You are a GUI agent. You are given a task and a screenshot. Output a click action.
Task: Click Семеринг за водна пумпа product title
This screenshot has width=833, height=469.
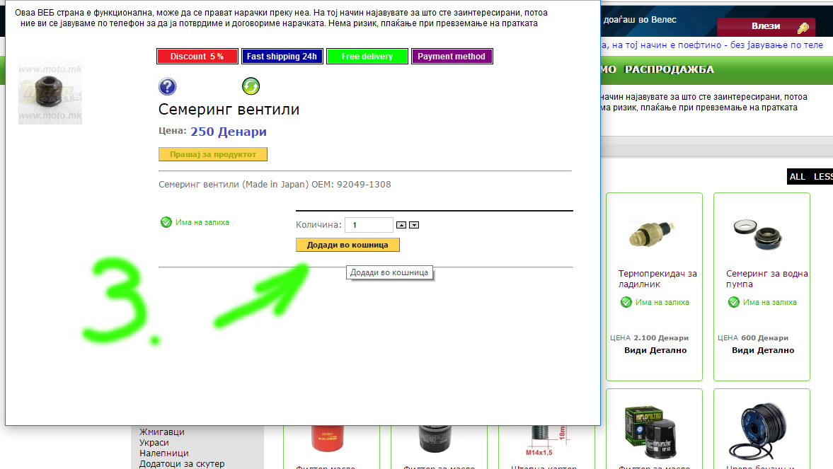click(x=766, y=279)
